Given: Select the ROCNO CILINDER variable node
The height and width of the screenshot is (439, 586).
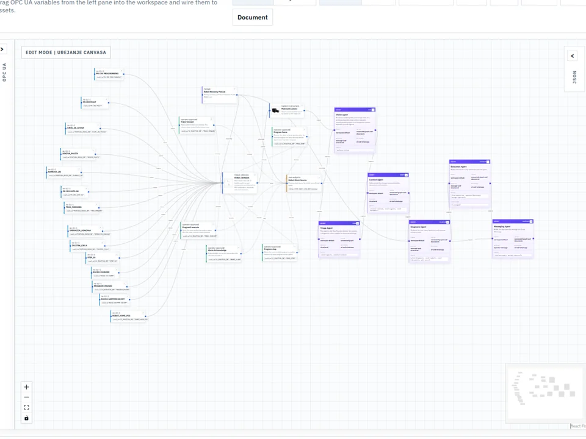Looking at the screenshot, I should pyautogui.click(x=106, y=273).
